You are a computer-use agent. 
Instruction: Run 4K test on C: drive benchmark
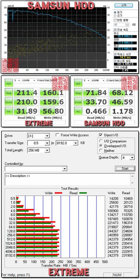click(x=78, y=111)
